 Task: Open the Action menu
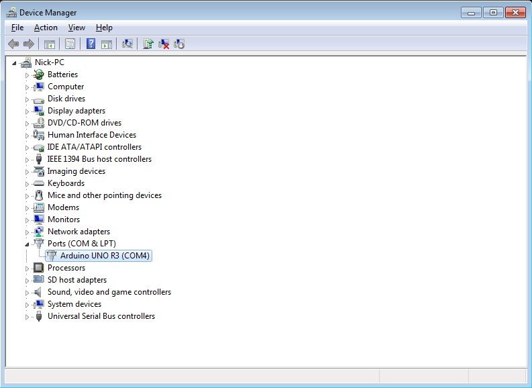pos(46,28)
